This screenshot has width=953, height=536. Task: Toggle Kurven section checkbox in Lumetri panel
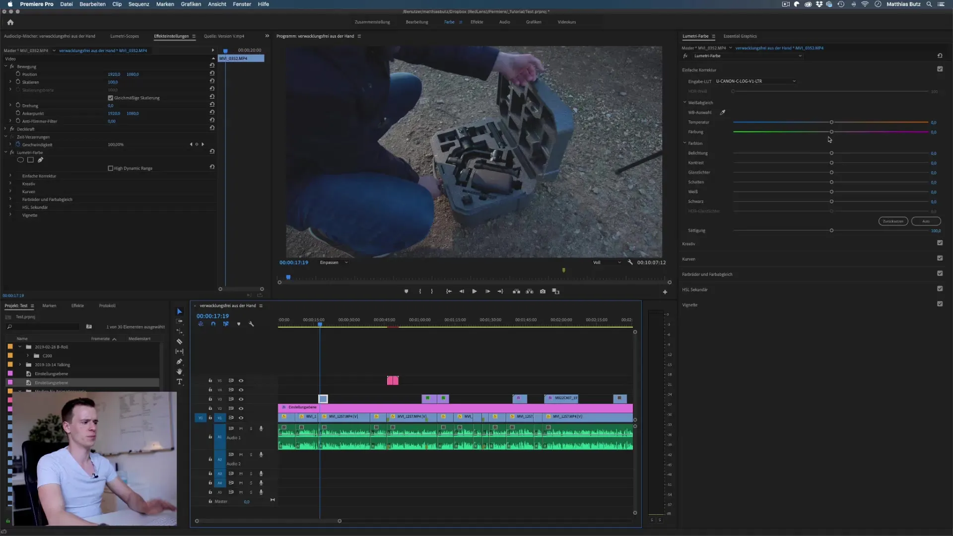(x=940, y=258)
